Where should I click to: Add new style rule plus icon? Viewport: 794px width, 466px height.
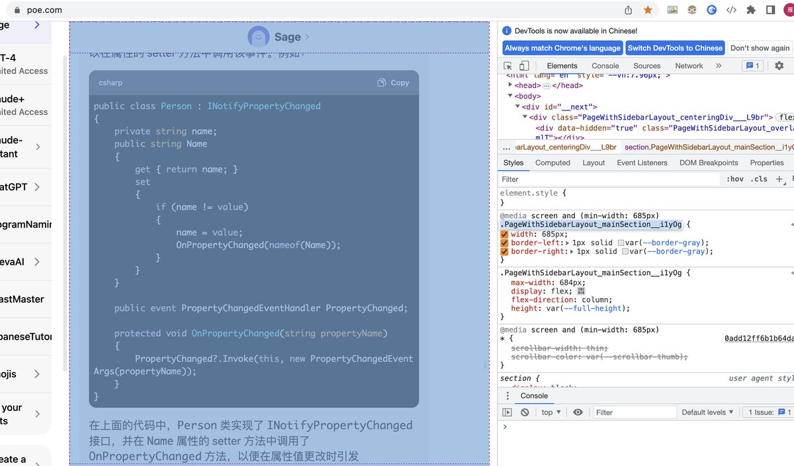pos(779,179)
